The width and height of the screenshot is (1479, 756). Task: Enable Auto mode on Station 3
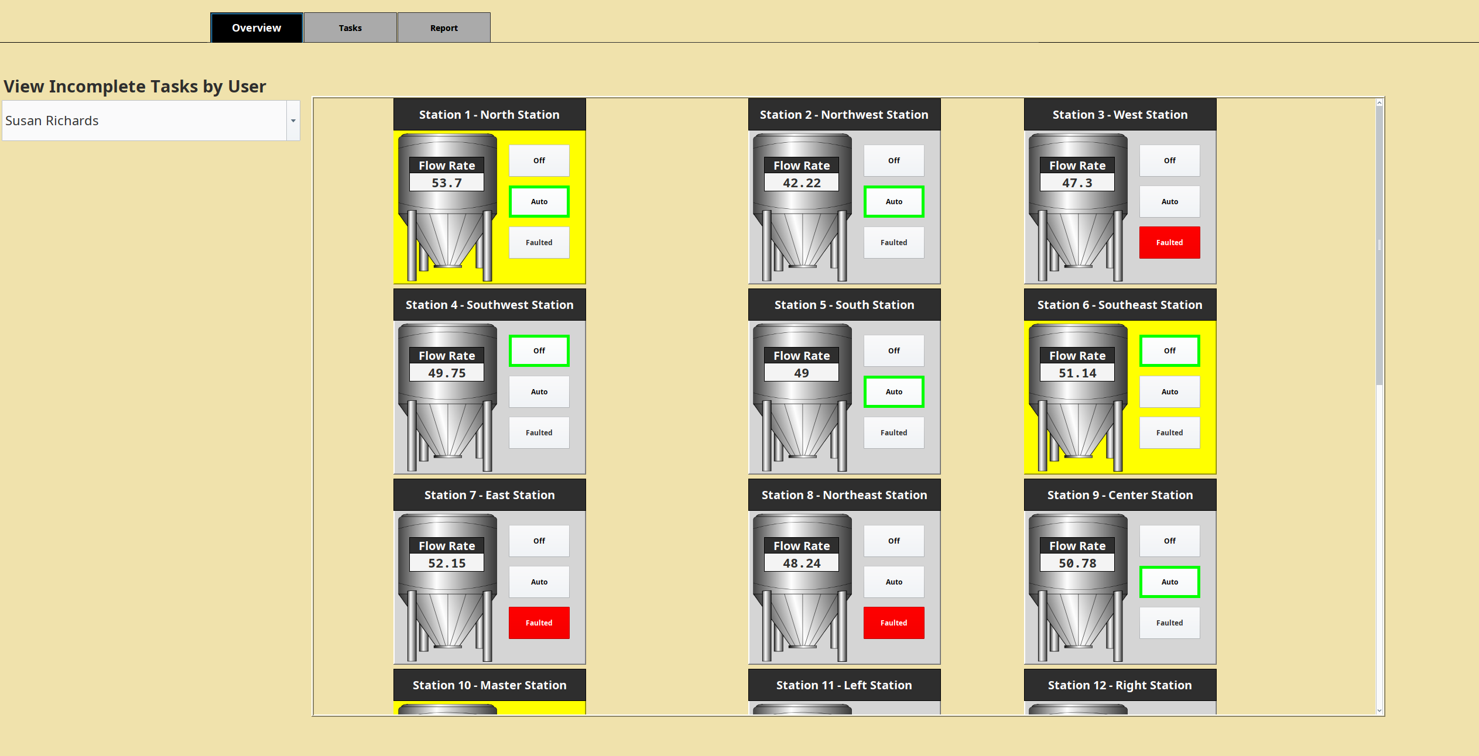click(1170, 201)
